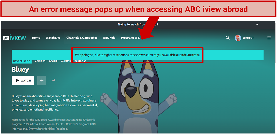This screenshot has width=277, height=134.
Task: Open Programs A-Z listing
Action: pos(130,38)
